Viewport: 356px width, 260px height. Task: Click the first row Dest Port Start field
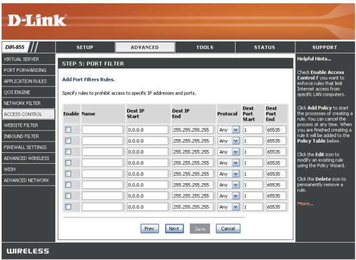(x=253, y=130)
